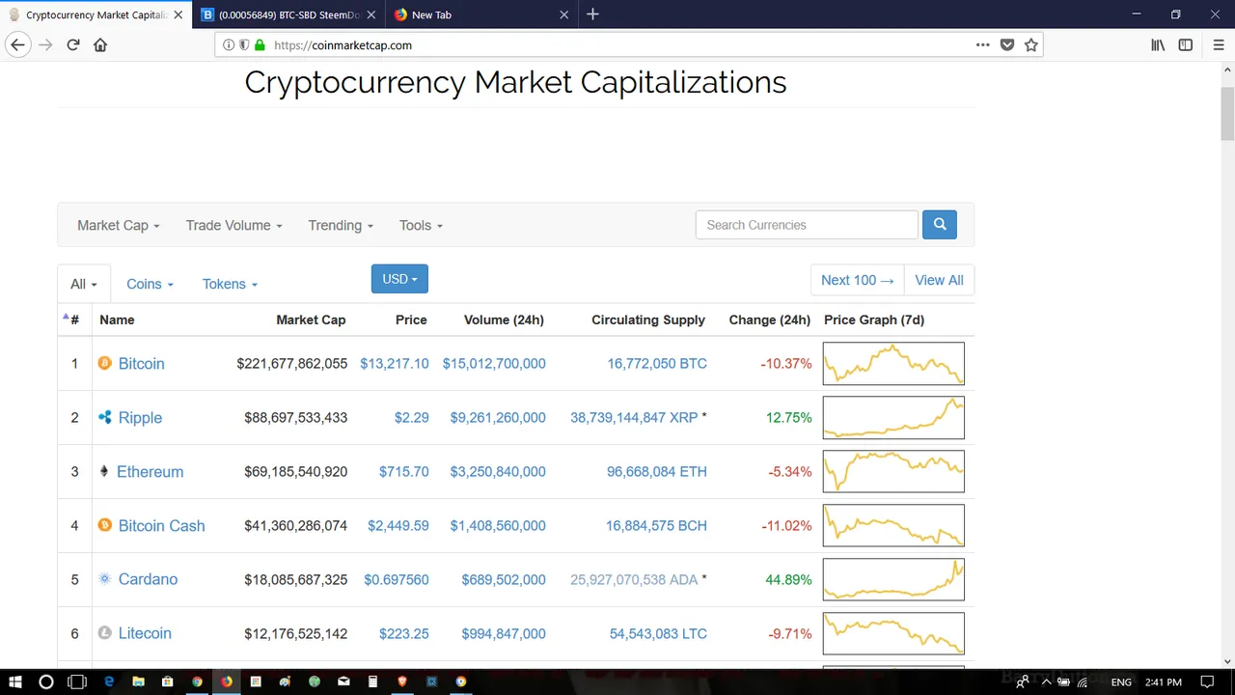The image size is (1235, 695).
Task: Open Firefox Library icon
Action: [x=1158, y=44]
